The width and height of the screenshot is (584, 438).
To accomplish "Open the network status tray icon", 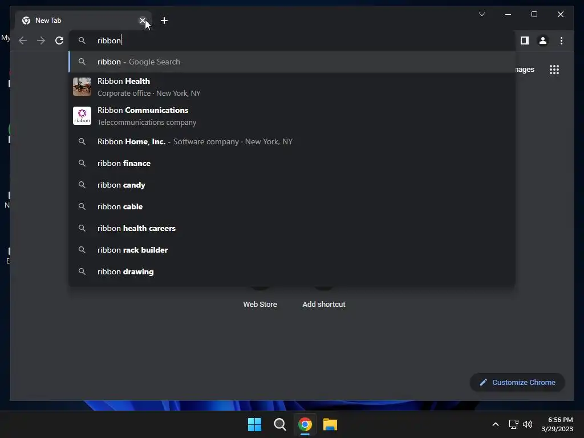I will point(514,424).
